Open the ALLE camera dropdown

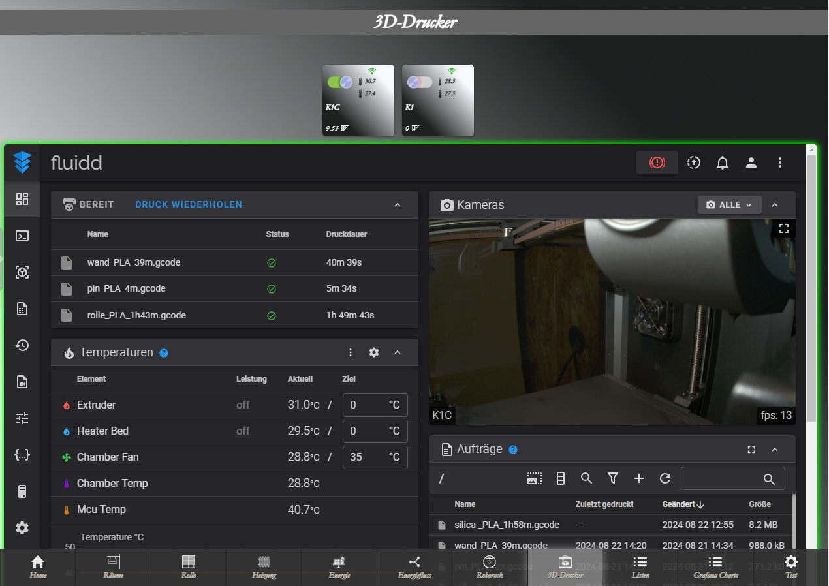(729, 205)
